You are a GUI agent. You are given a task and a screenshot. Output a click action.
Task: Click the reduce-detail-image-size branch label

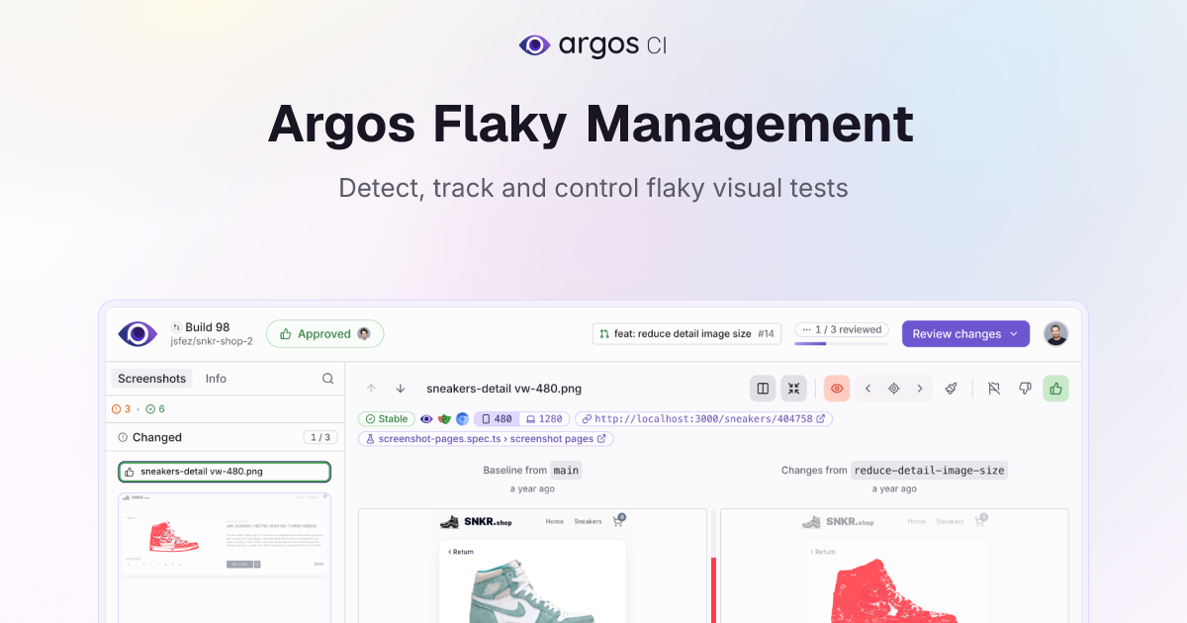coord(929,471)
